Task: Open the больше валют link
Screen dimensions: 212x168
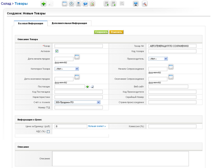Action: click(x=97, y=126)
